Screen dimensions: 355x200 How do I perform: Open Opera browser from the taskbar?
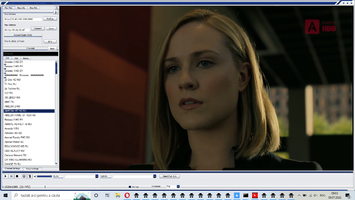click(127, 195)
